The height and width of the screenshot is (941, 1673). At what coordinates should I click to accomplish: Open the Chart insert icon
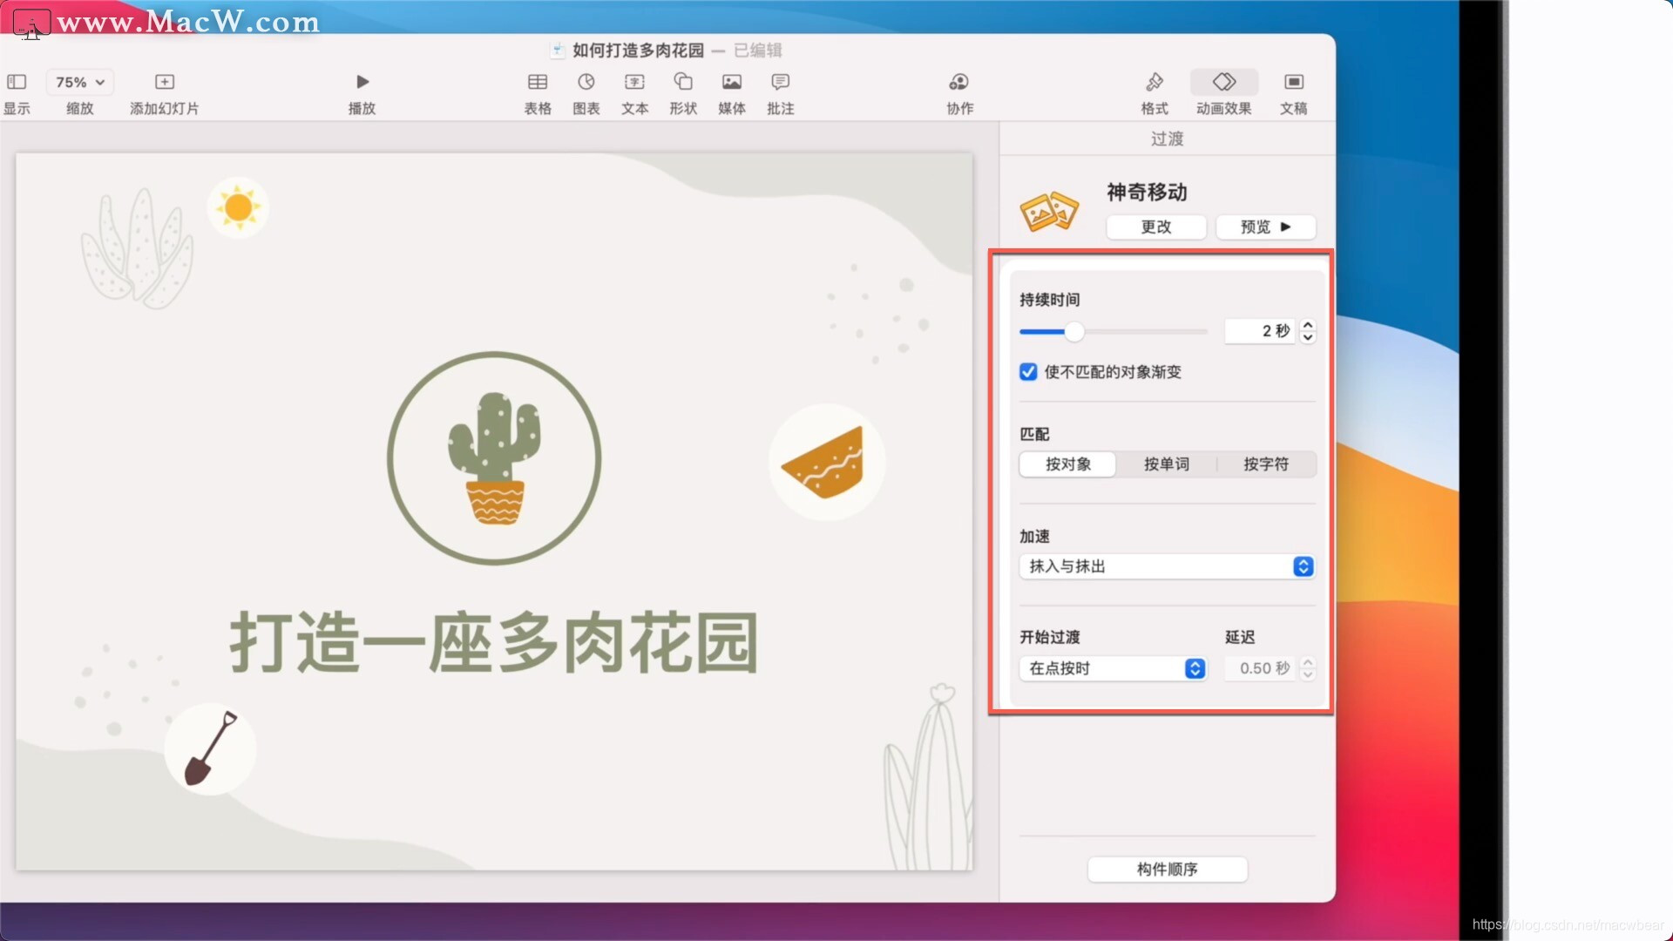pyautogui.click(x=586, y=82)
